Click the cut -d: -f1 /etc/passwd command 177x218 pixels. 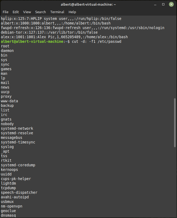pyautogui.click(x=97, y=41)
